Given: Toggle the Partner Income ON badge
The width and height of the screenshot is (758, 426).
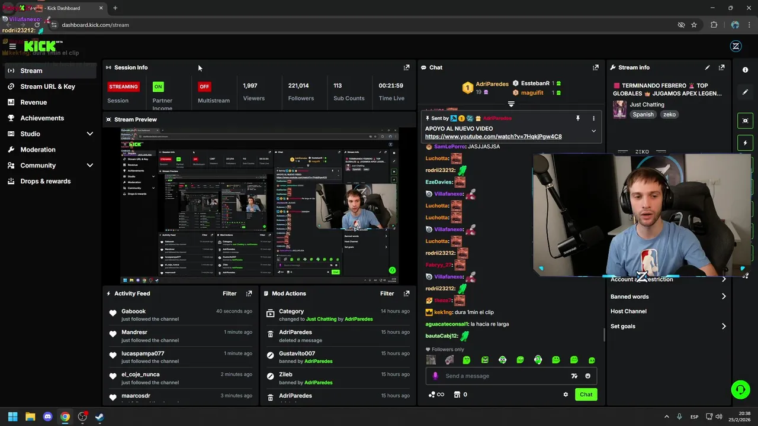Looking at the screenshot, I should [x=158, y=86].
